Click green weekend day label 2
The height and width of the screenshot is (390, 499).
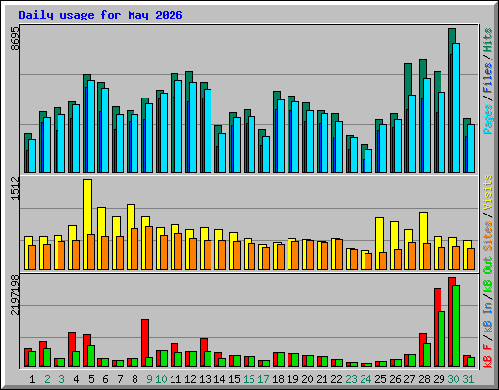[x=47, y=379]
